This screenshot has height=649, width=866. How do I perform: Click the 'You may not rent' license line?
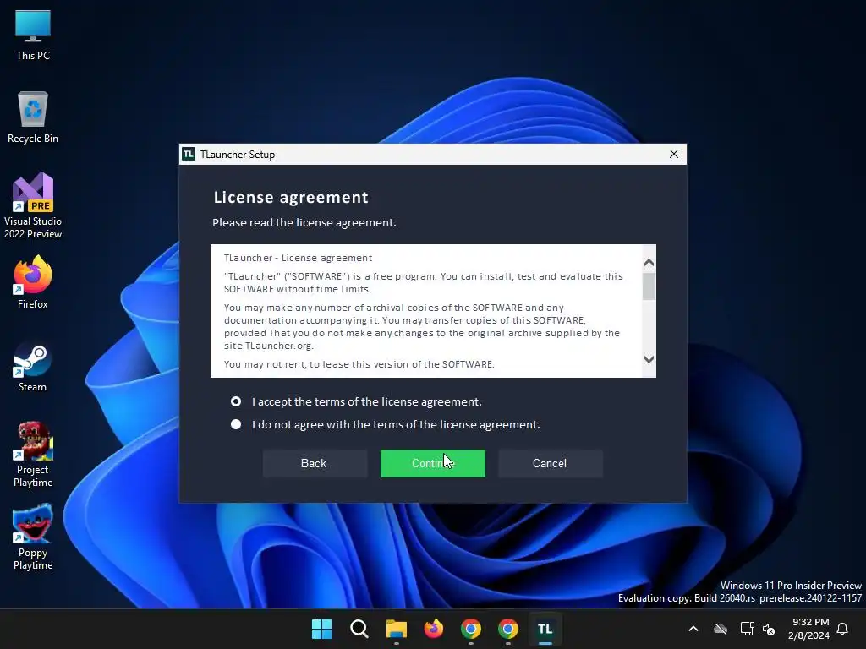point(359,364)
